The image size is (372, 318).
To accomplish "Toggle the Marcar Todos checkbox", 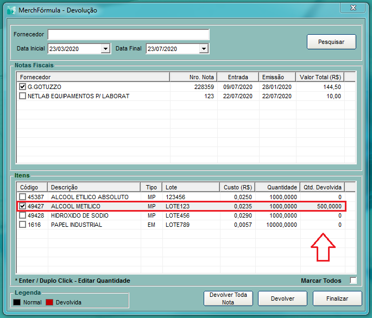I will (354, 281).
